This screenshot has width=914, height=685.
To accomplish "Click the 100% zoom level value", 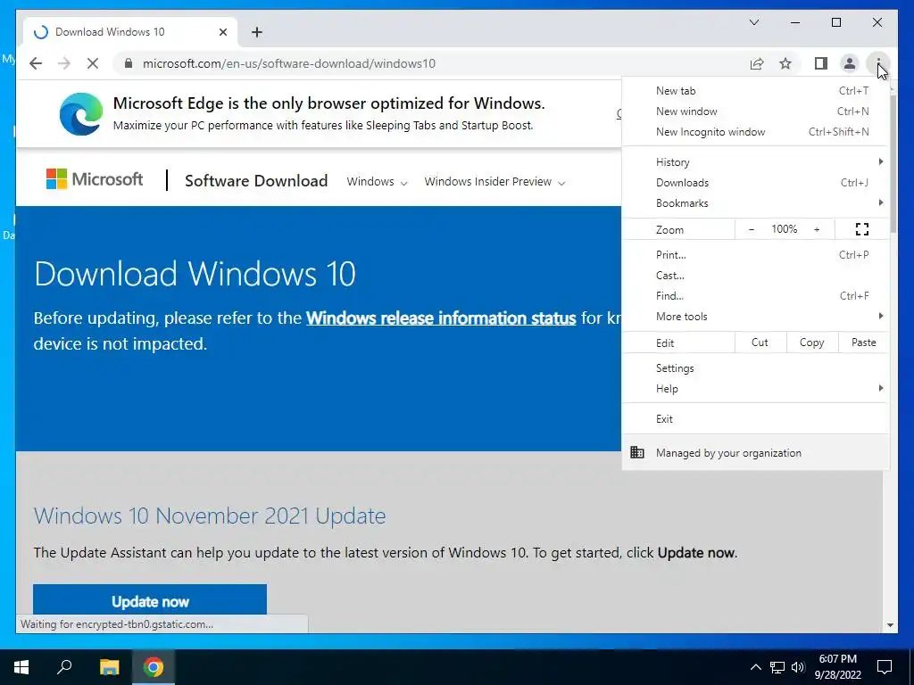I will tap(784, 229).
